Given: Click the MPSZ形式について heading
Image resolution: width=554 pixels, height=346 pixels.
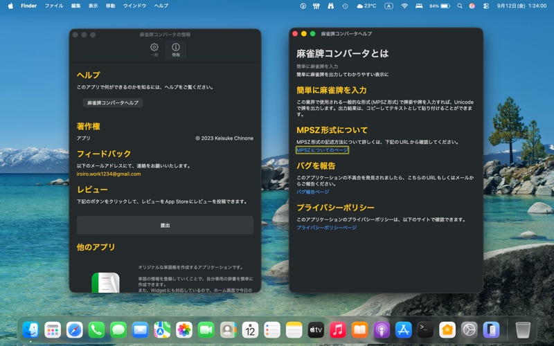Looking at the screenshot, I should click(x=332, y=130).
